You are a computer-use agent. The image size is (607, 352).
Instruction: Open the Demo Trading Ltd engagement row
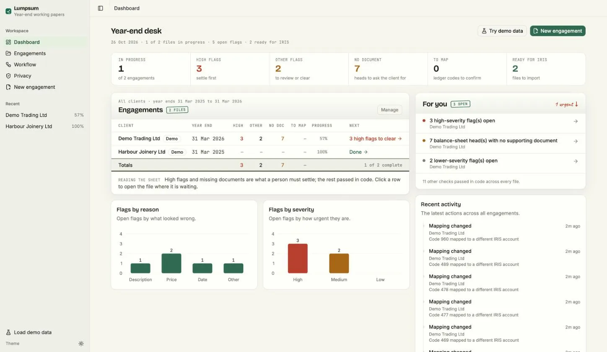click(260, 139)
